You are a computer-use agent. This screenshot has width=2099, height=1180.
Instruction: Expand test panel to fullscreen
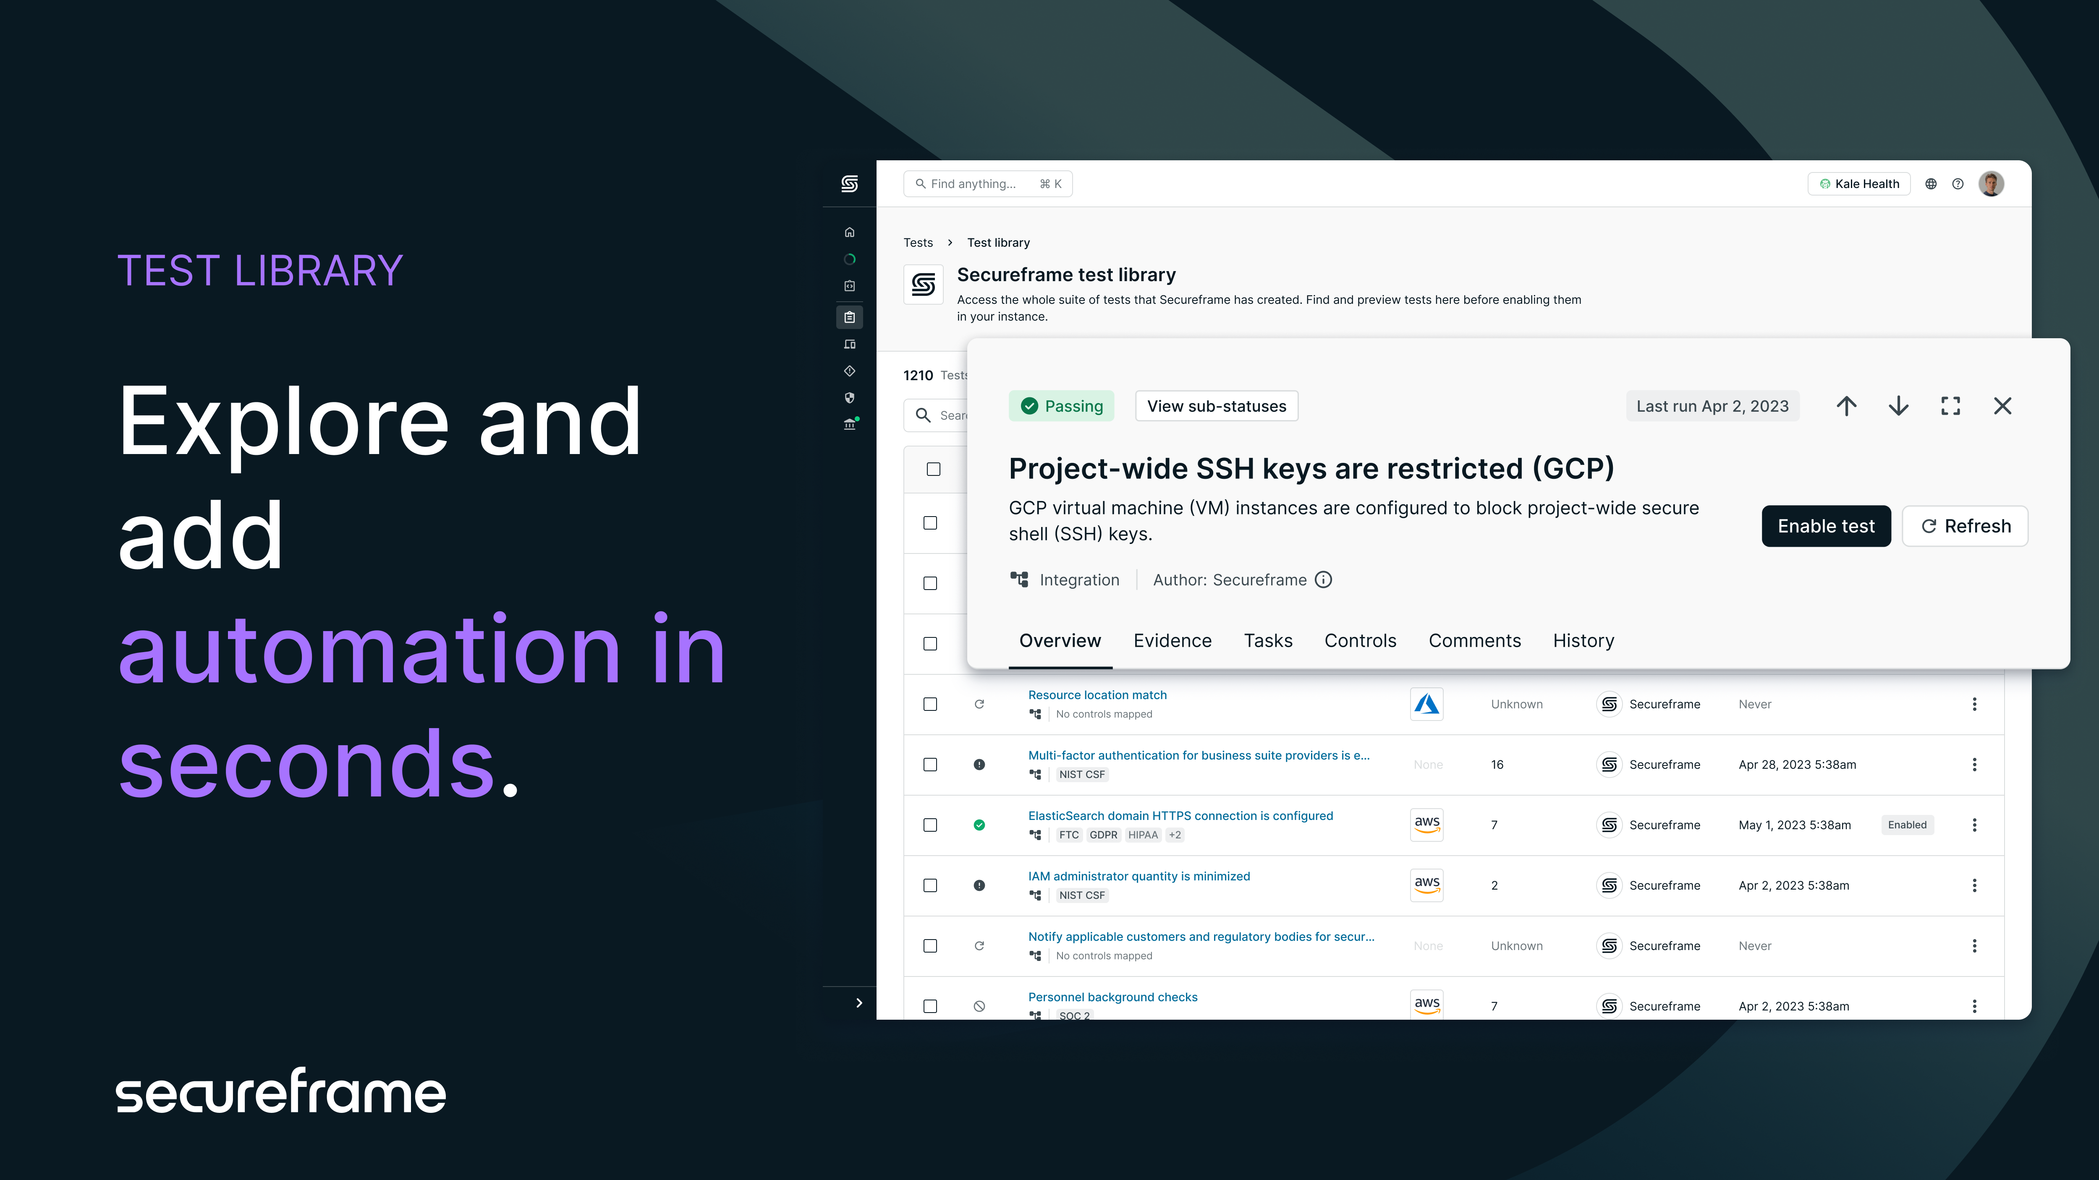1950,405
